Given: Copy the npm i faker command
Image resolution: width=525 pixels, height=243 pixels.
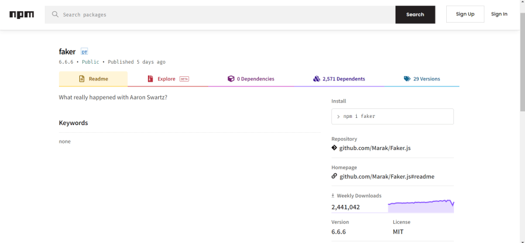Looking at the screenshot, I should click(x=393, y=116).
